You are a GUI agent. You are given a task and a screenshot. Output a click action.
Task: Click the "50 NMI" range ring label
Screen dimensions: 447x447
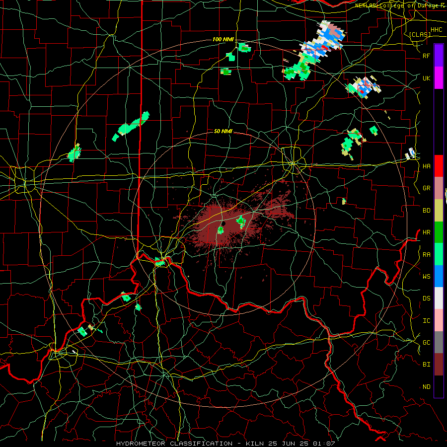point(223,131)
